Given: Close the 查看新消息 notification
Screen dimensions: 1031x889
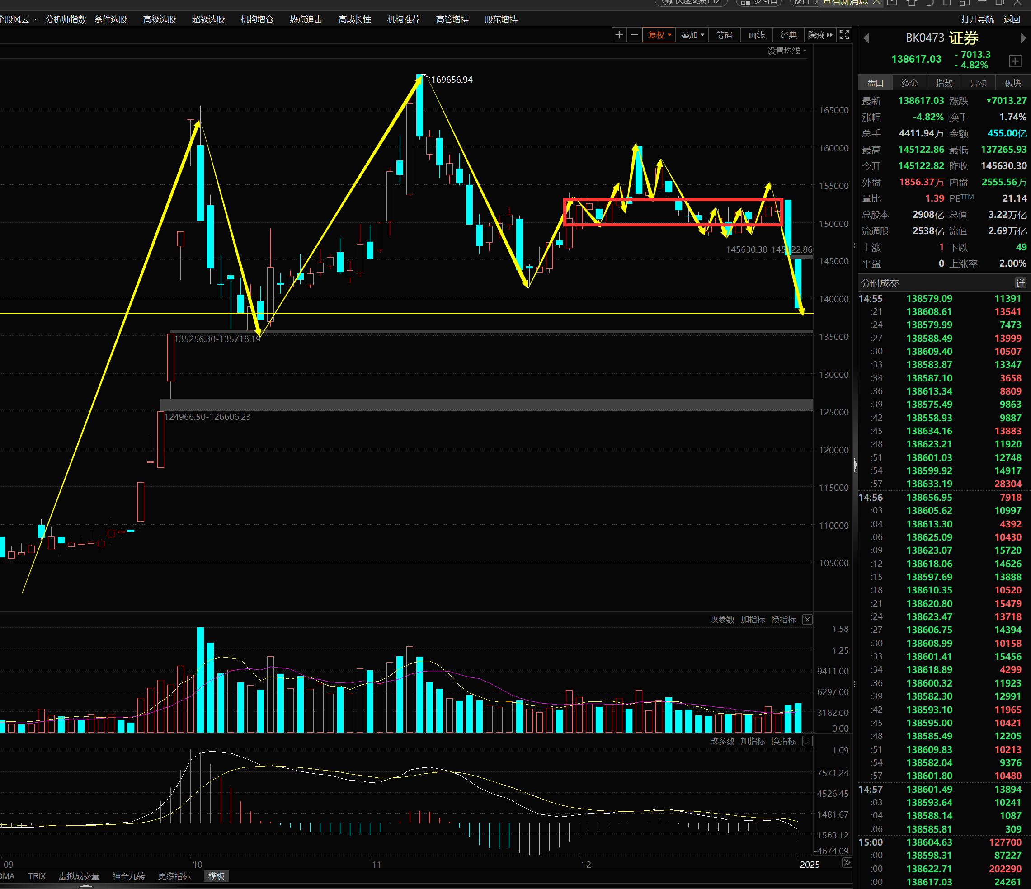Looking at the screenshot, I should pyautogui.click(x=877, y=3).
